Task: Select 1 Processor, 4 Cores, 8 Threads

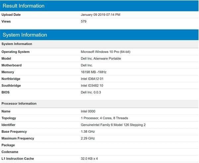Action: [x=104, y=118]
